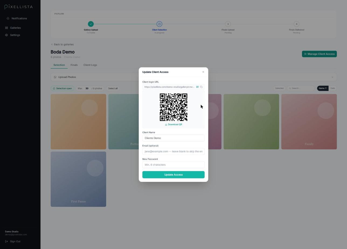Click Manage Client Access button

tap(319, 54)
